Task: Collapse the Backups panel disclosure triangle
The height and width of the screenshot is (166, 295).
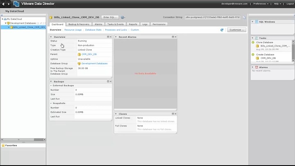Action: (x=51, y=81)
